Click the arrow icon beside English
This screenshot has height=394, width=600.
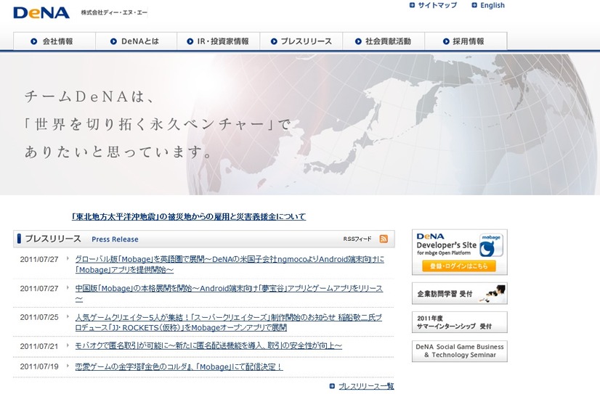[474, 5]
